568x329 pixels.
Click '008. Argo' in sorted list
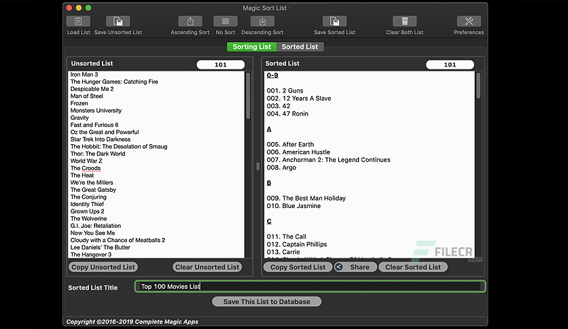point(281,168)
